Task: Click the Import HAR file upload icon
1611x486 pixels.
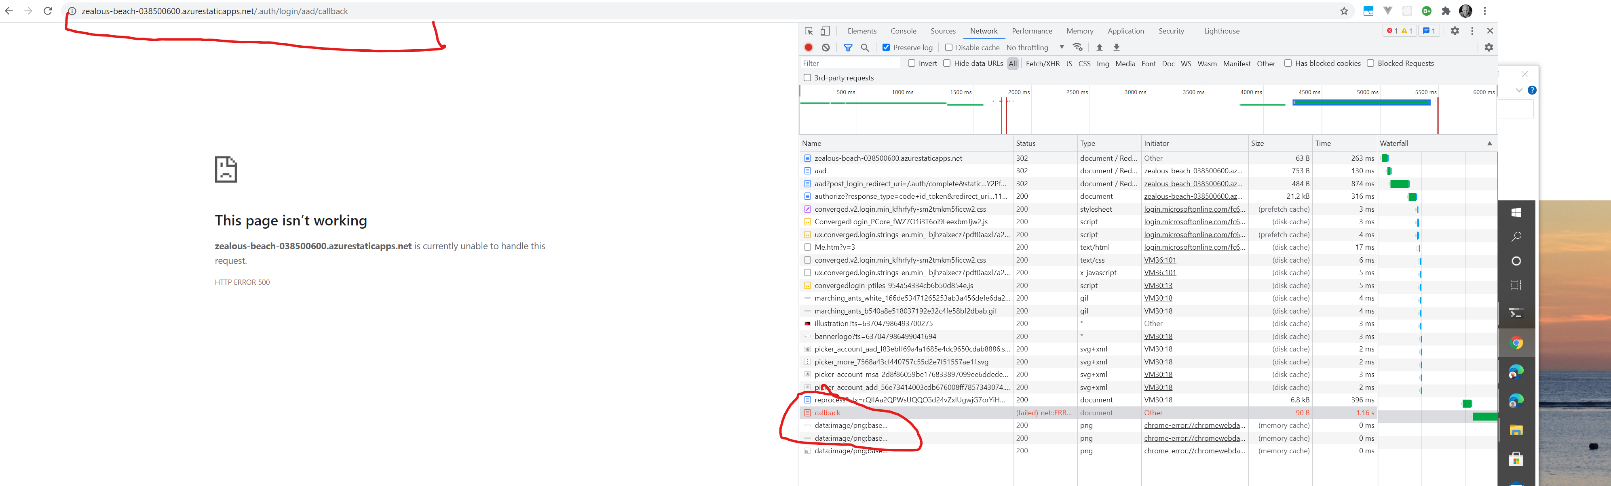Action: pos(1100,48)
